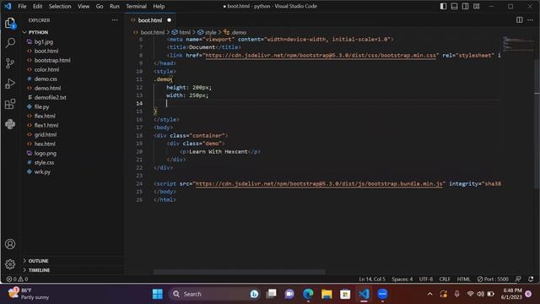Open the Go menu

(x=100, y=6)
